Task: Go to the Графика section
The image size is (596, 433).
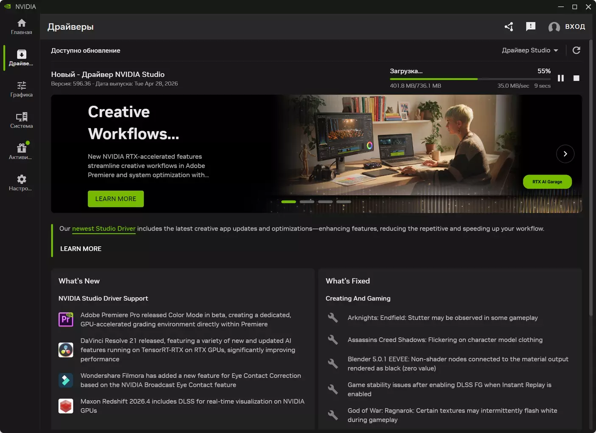Action: click(x=21, y=89)
